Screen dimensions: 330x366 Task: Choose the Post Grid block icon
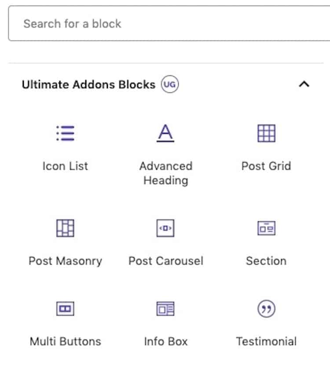266,133
